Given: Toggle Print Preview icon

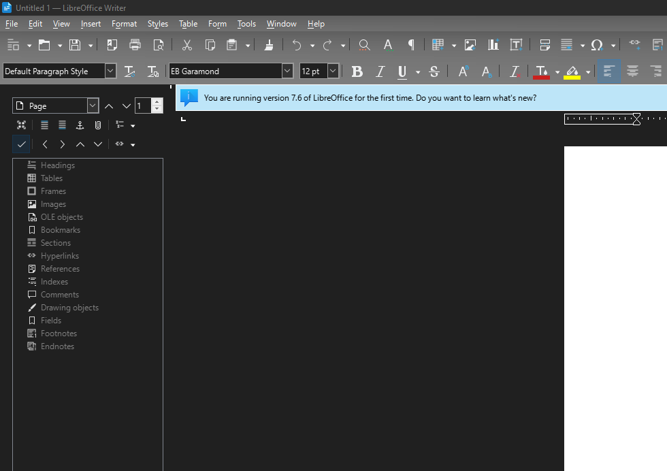Looking at the screenshot, I should coord(158,45).
